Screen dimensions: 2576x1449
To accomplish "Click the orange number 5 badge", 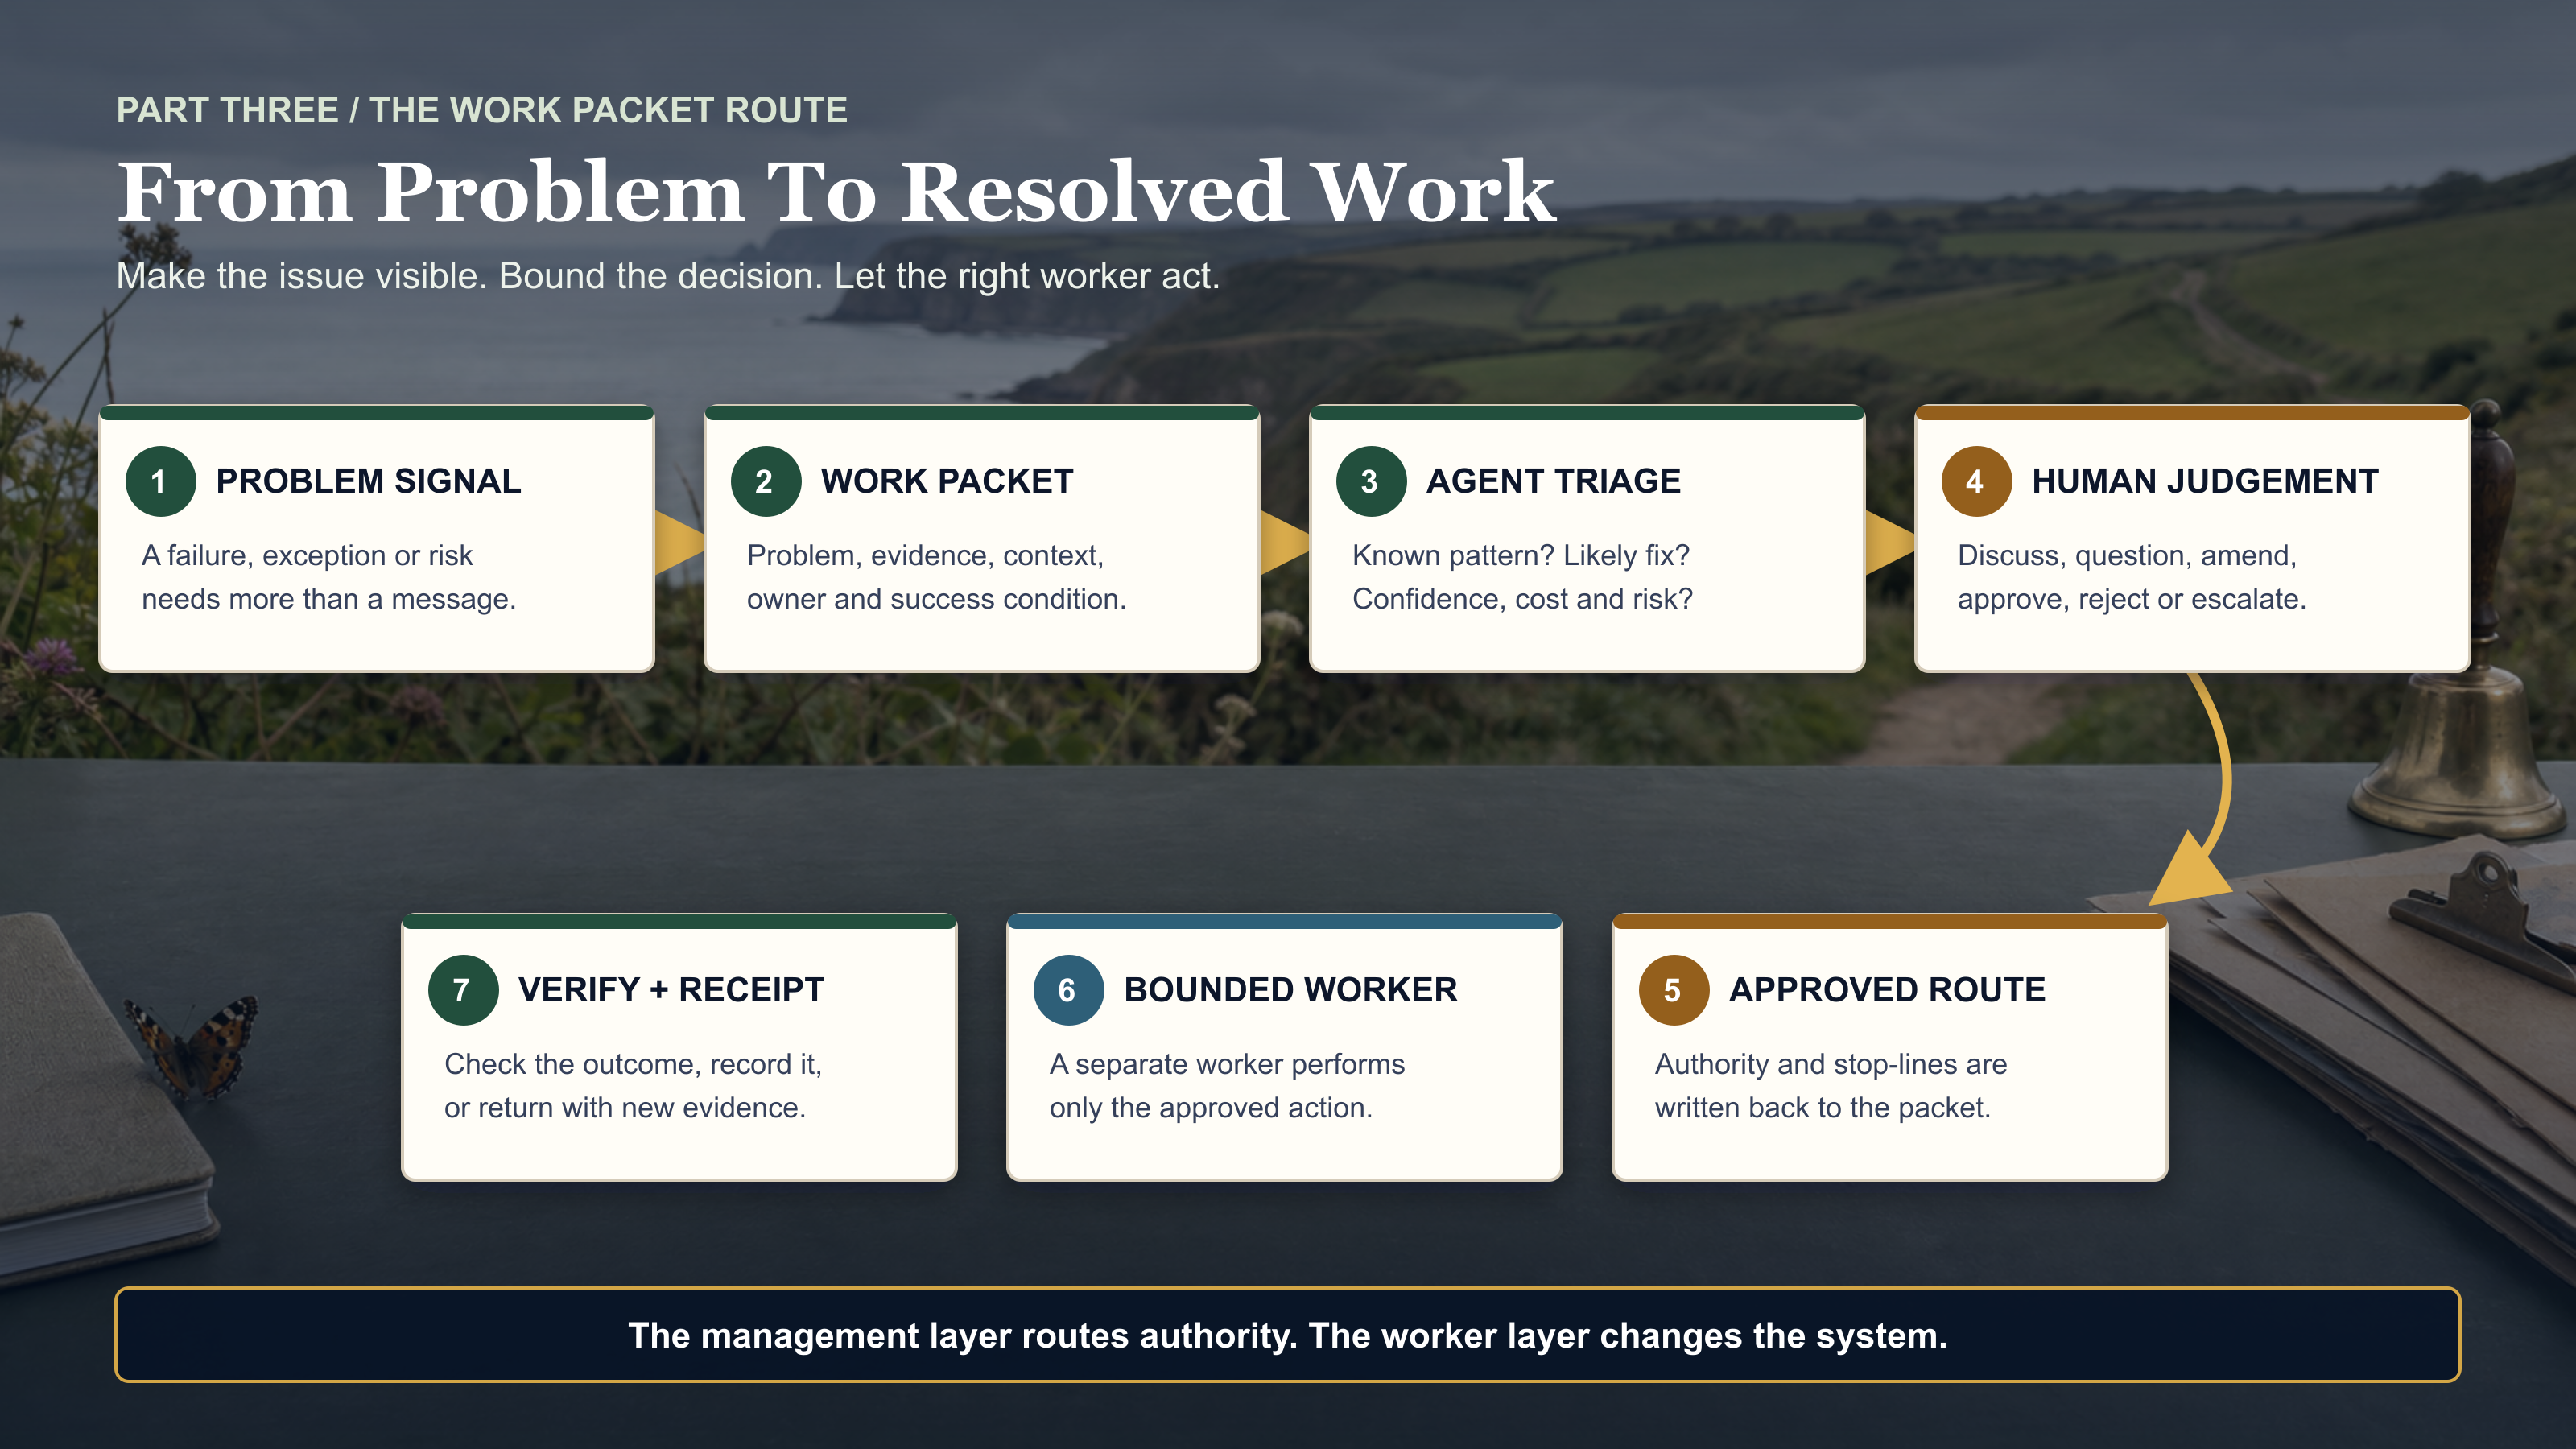I will (1673, 990).
